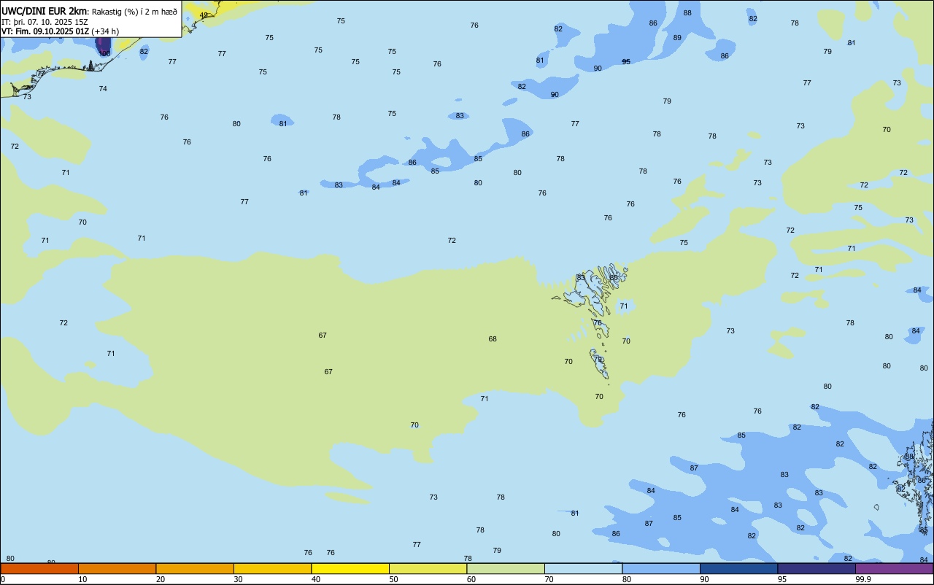934x585 pixels.
Task: Click the "UWC/DINI EUR 2km" title text
Action: point(45,11)
